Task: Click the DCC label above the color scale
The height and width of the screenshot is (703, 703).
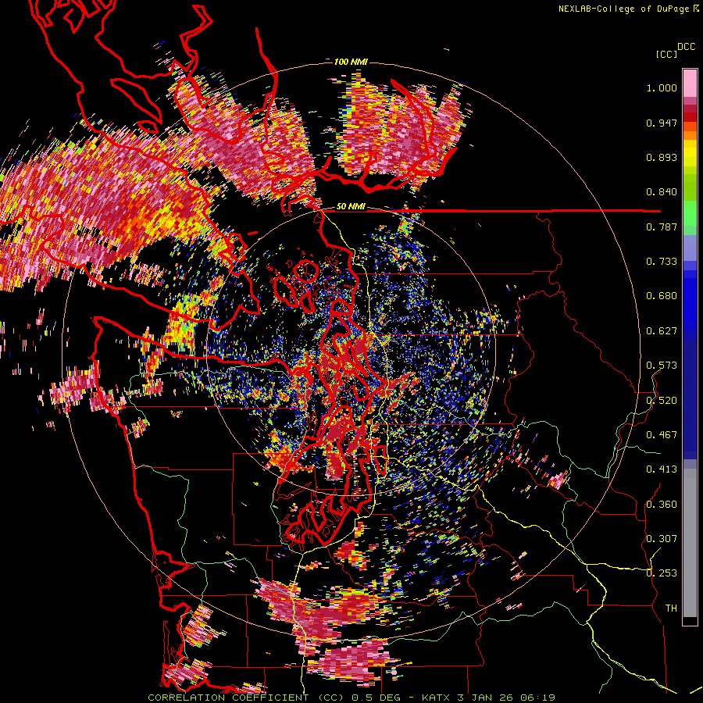Action: (686, 47)
